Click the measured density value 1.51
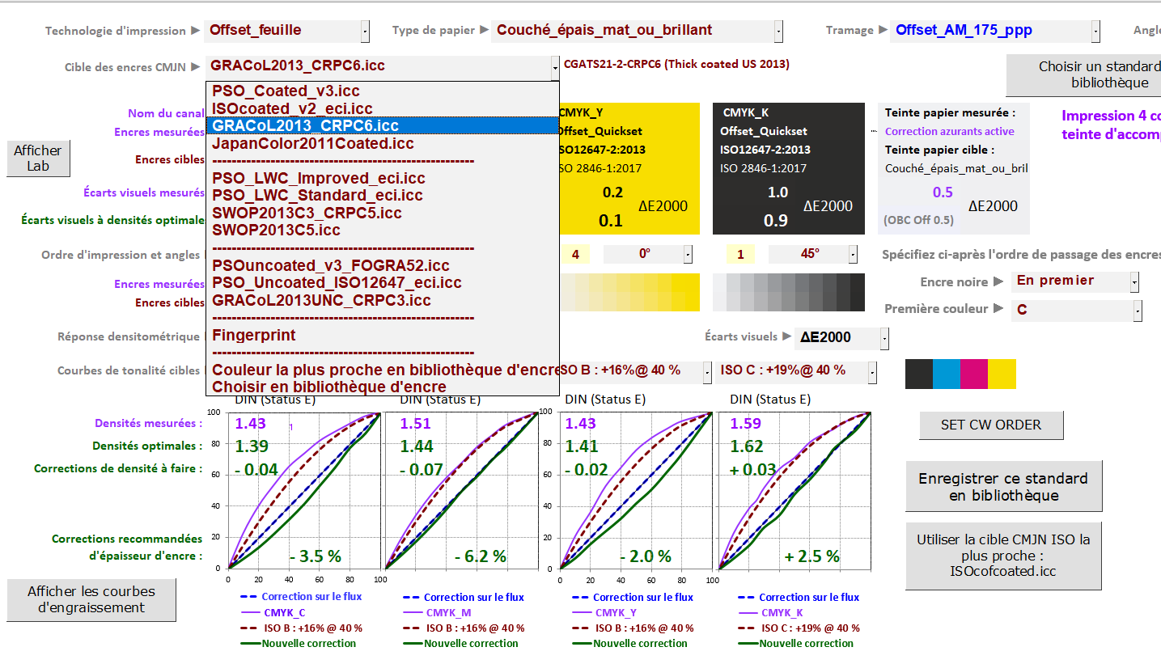This screenshot has width=1161, height=664. (416, 423)
